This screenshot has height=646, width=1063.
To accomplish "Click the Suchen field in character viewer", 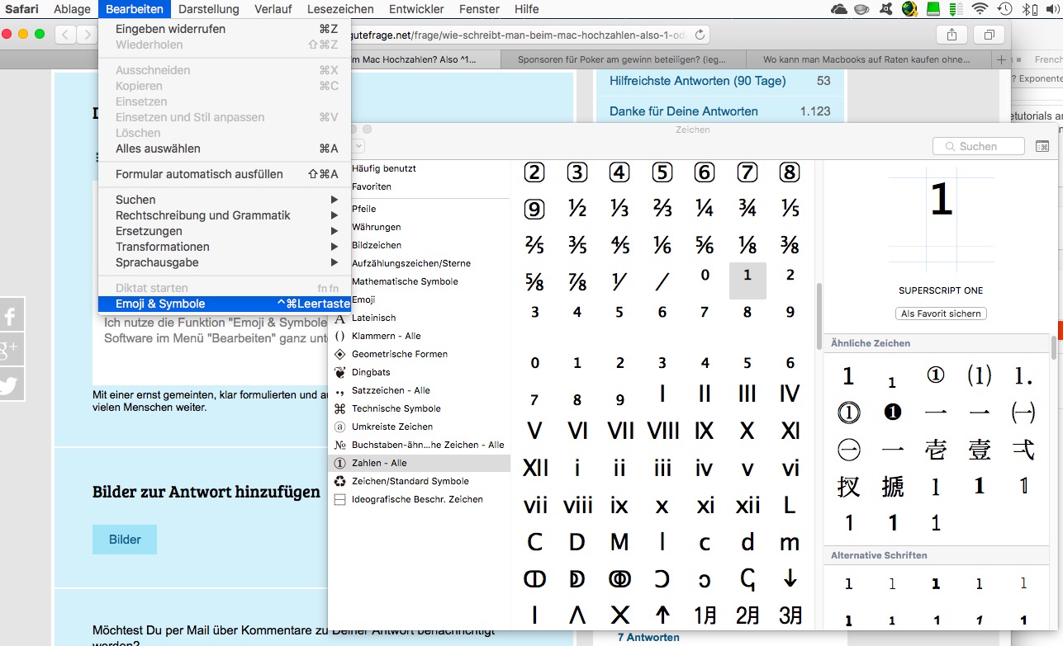I will (979, 146).
